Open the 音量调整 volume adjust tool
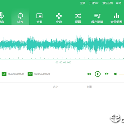 116,18
